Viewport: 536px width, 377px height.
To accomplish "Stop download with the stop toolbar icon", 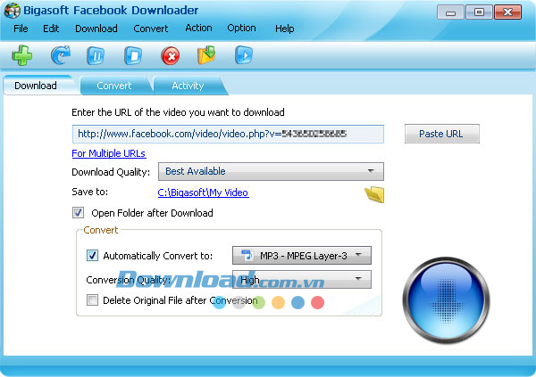I will click(x=133, y=55).
